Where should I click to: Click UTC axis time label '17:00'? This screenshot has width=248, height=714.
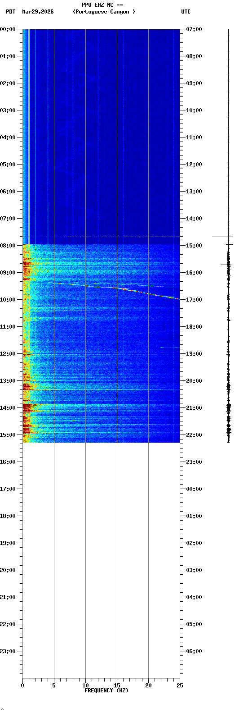[x=194, y=300]
